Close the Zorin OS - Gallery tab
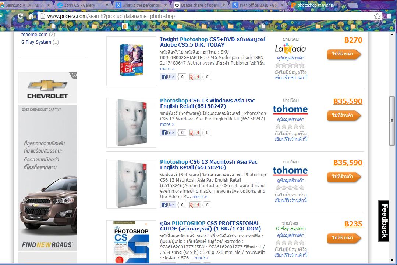397x265 pixels. coord(107,5)
